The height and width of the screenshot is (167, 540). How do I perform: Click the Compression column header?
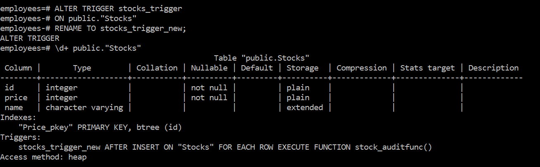(361, 68)
